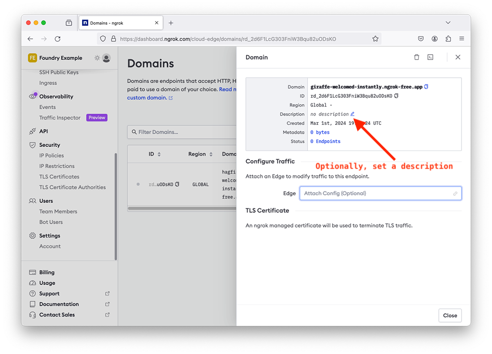This screenshot has width=492, height=354.
Task: Click the sidebar vertical scrollbar
Action: coord(116,206)
